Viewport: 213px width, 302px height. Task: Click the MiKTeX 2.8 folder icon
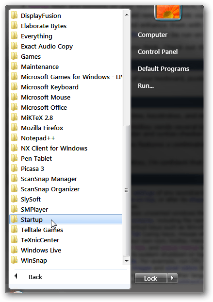coord(15,117)
